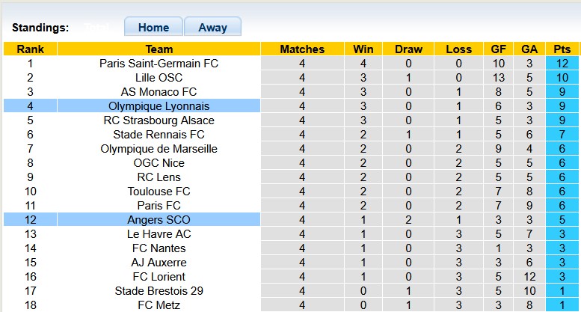581x312 pixels.
Task: Open Paris Saint-Germain FC team link
Action: point(159,64)
